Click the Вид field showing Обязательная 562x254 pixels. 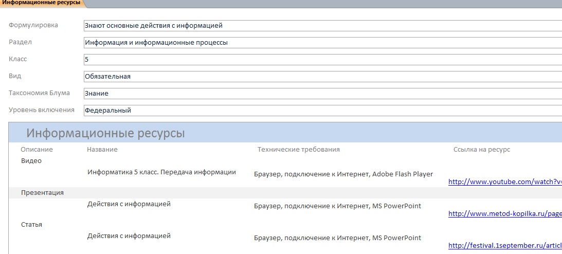(322, 76)
